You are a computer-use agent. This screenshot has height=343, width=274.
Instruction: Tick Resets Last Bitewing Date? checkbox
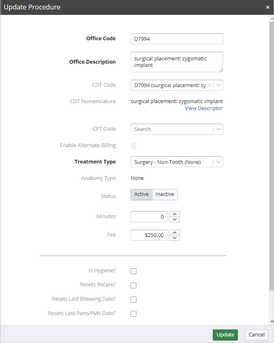134,299
